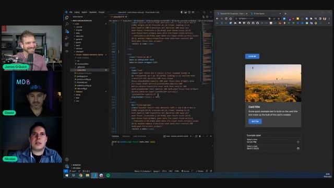Maximize the terminal panel with the chevron

click(207, 136)
